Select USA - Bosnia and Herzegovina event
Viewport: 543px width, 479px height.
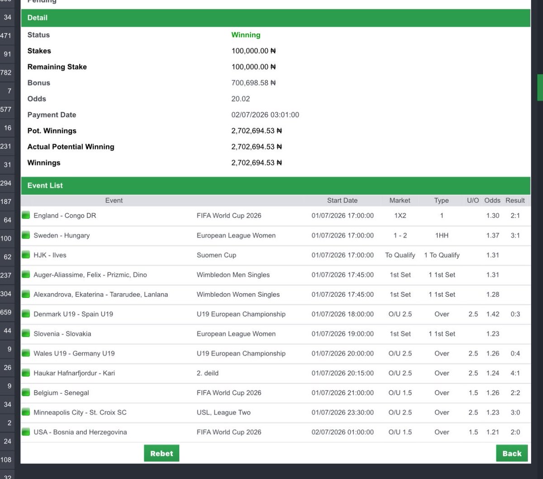(x=80, y=432)
